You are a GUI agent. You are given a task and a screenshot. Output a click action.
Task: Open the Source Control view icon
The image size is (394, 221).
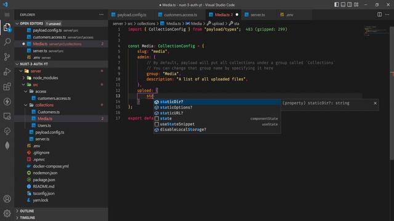click(x=7, y=56)
